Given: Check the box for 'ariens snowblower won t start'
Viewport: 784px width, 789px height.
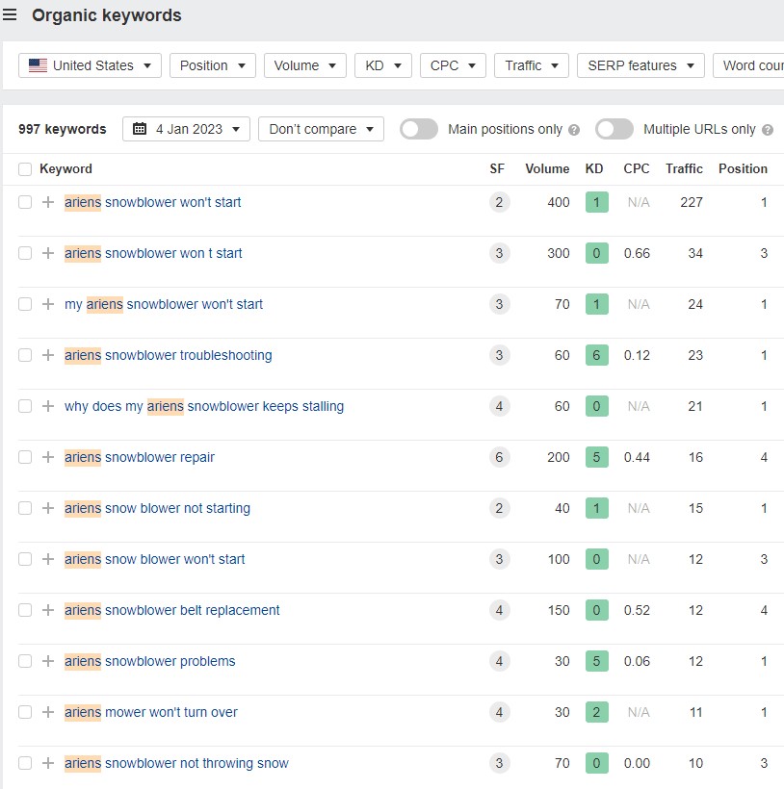Looking at the screenshot, I should coord(25,253).
